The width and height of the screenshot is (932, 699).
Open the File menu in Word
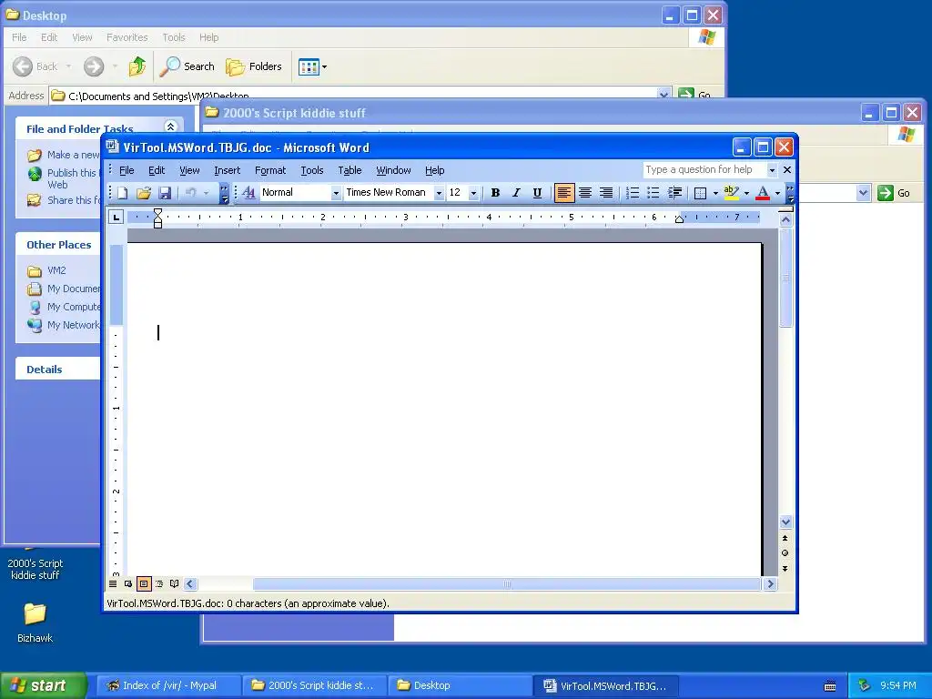[127, 170]
